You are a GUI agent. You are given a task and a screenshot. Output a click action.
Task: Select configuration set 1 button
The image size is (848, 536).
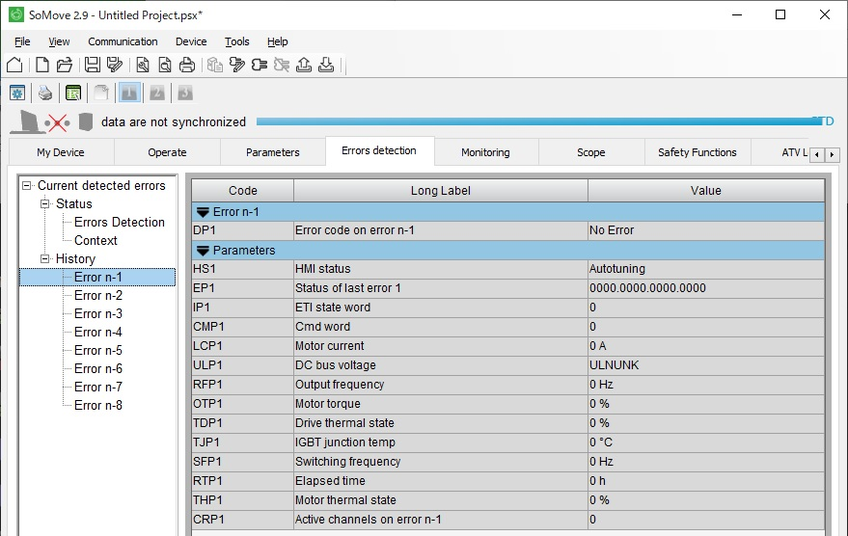[129, 93]
